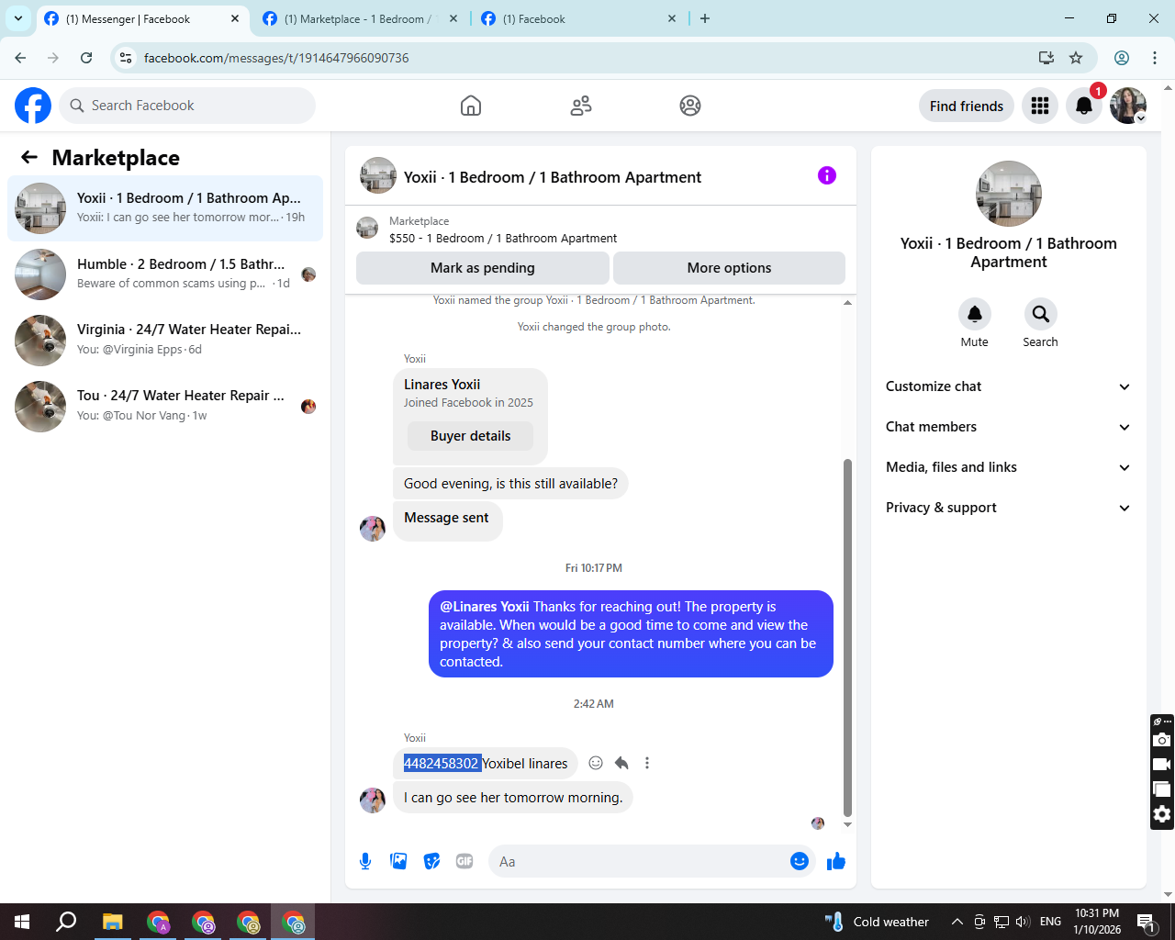
Task: Click More options button
Action: pyautogui.click(x=729, y=268)
